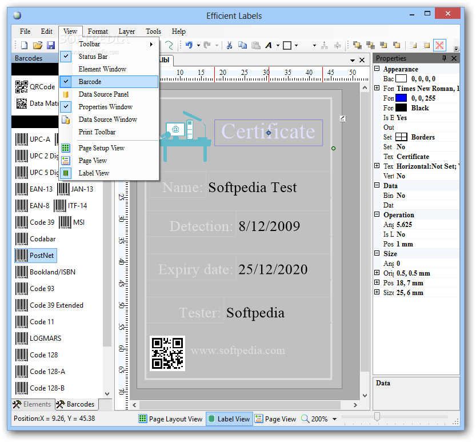Click the blue Undo arrow icon
Screen dimensions: 476x442
pyautogui.click(x=189, y=46)
